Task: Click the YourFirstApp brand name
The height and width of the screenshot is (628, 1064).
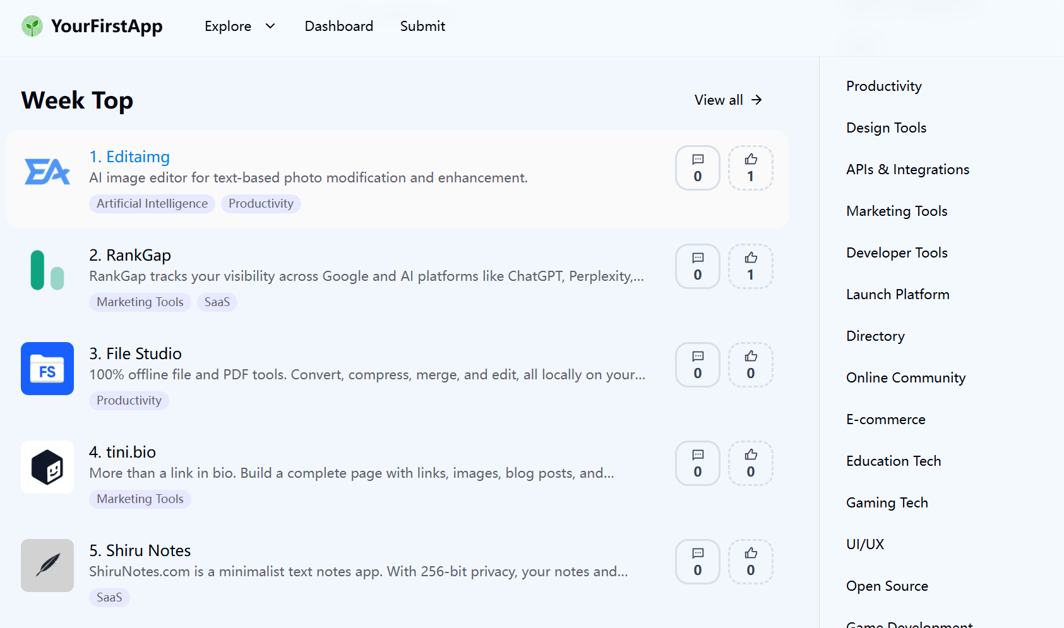Action: click(107, 27)
